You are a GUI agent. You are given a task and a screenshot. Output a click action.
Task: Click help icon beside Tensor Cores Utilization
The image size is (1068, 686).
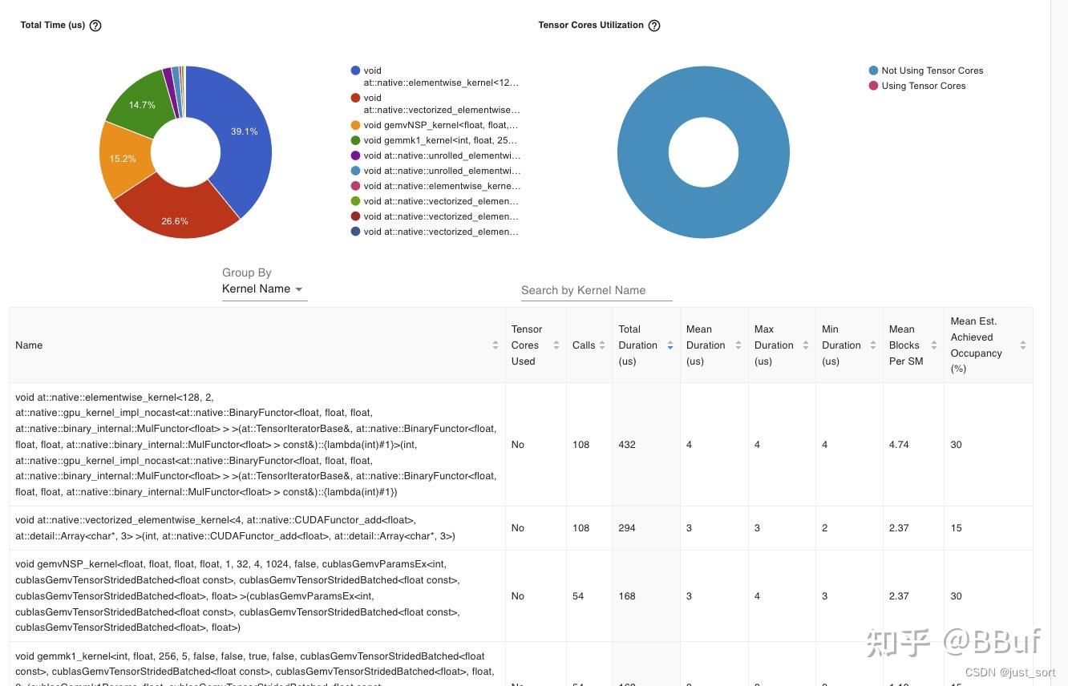[x=654, y=26]
